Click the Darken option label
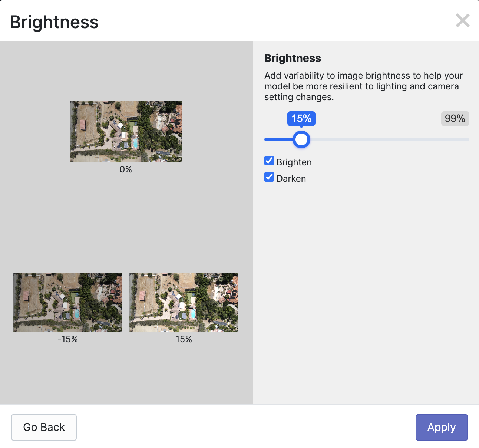 click(x=291, y=179)
